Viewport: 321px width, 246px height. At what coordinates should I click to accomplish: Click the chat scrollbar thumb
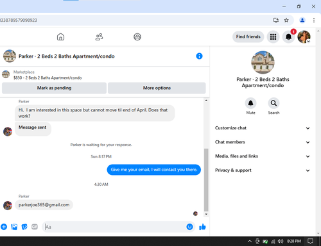(206, 180)
